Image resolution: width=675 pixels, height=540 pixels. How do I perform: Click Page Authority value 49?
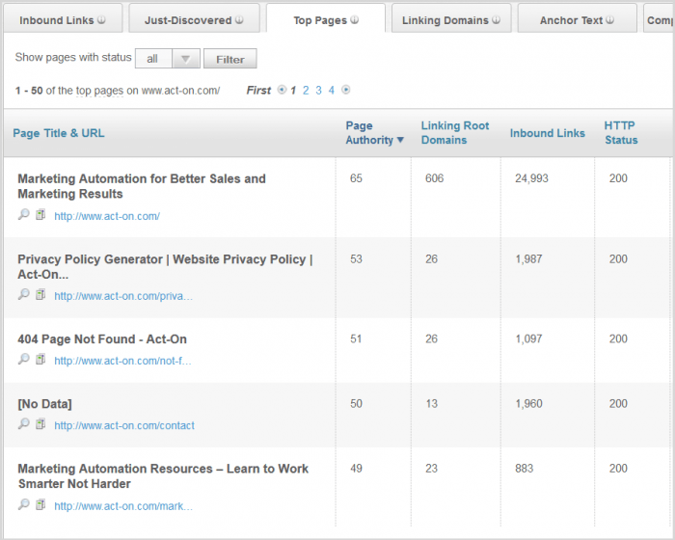(x=356, y=469)
